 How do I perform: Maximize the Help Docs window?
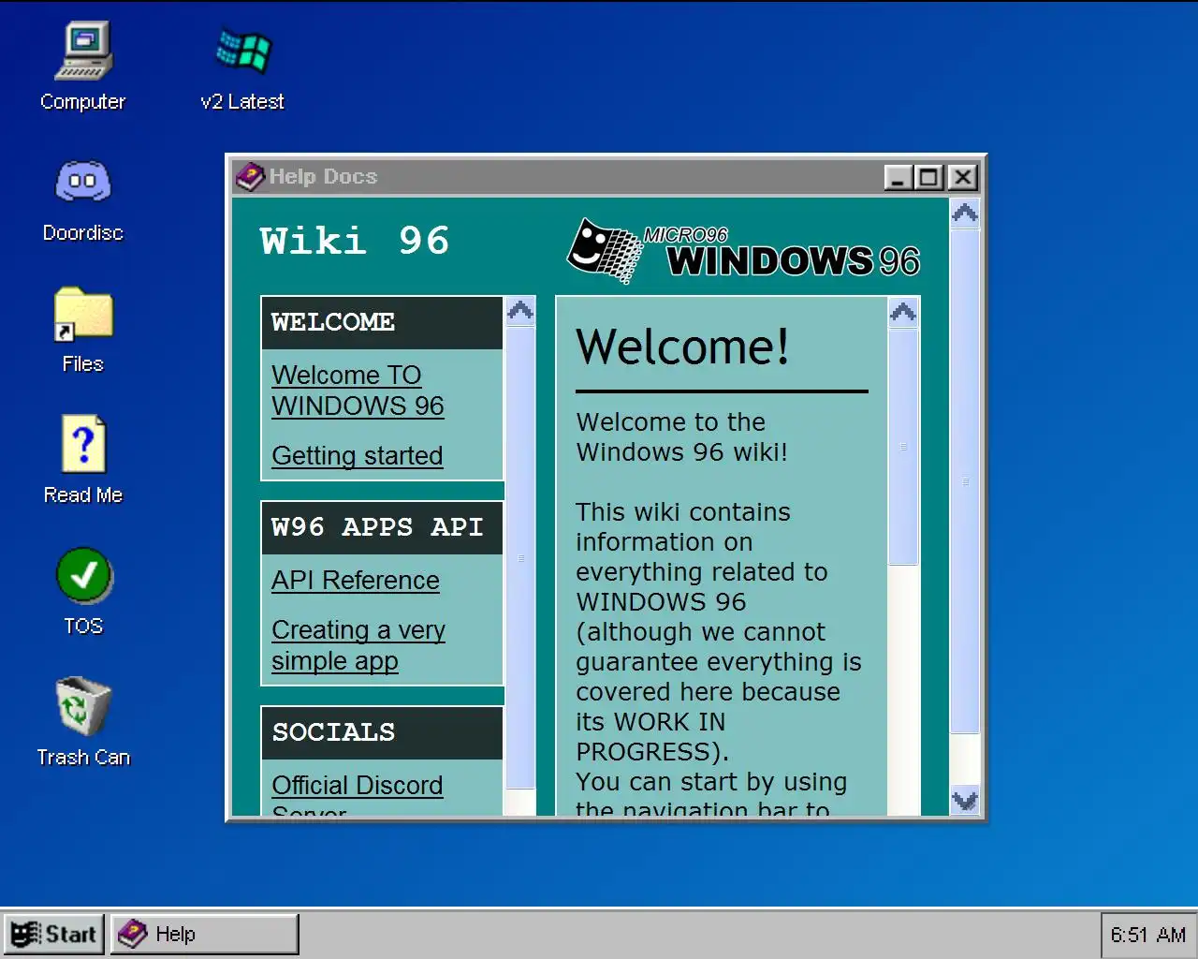point(929,177)
